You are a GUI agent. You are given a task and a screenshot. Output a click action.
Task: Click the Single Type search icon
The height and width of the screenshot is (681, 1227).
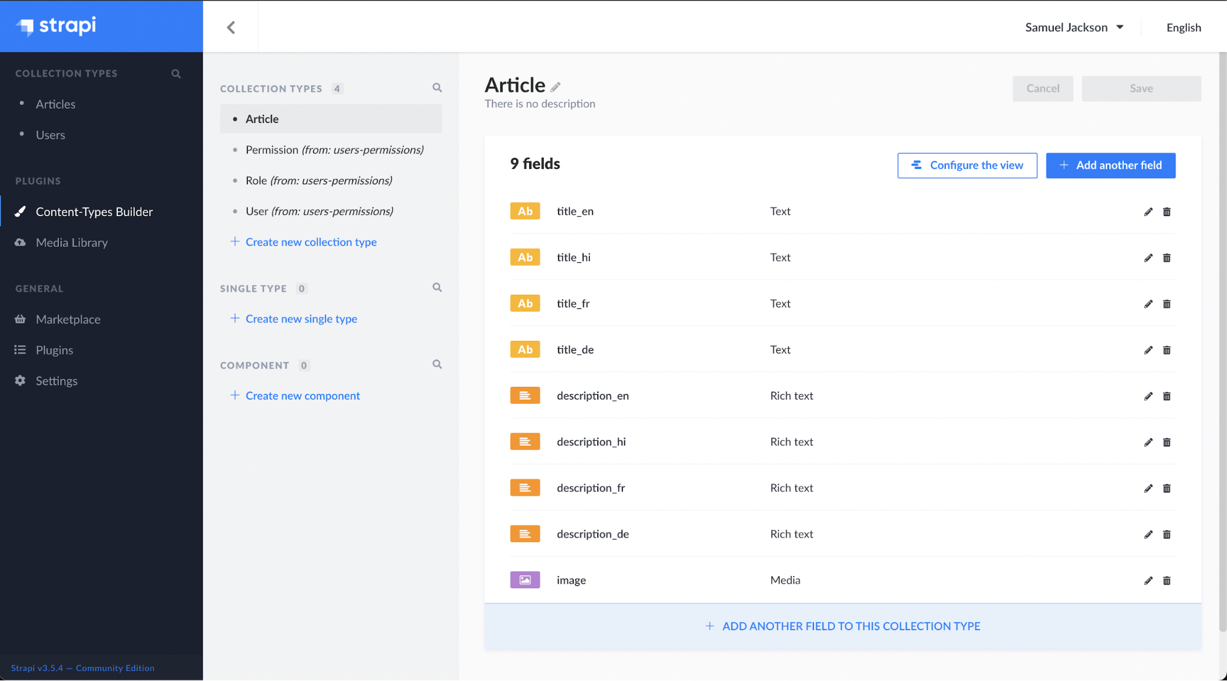[x=437, y=287]
